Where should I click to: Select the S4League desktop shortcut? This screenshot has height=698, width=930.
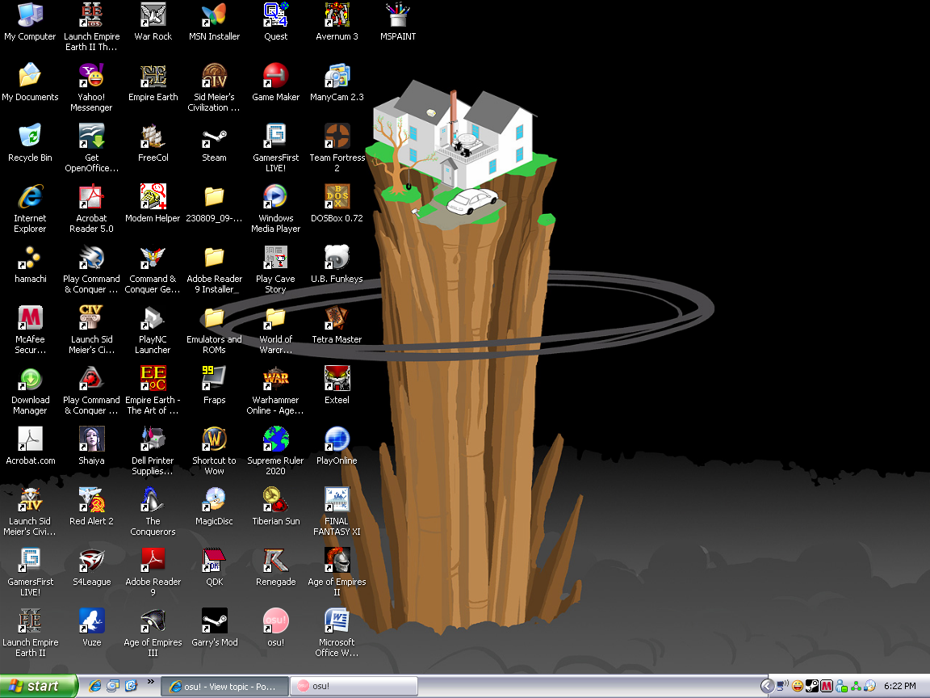[x=91, y=567]
